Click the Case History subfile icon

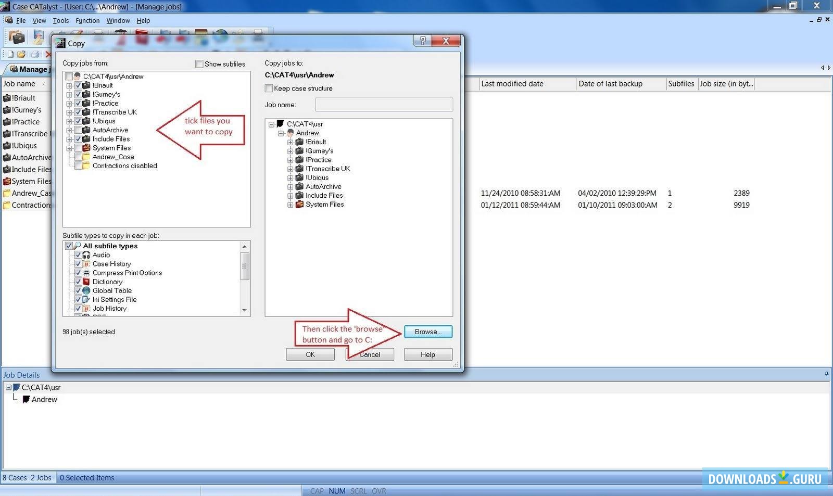[86, 264]
